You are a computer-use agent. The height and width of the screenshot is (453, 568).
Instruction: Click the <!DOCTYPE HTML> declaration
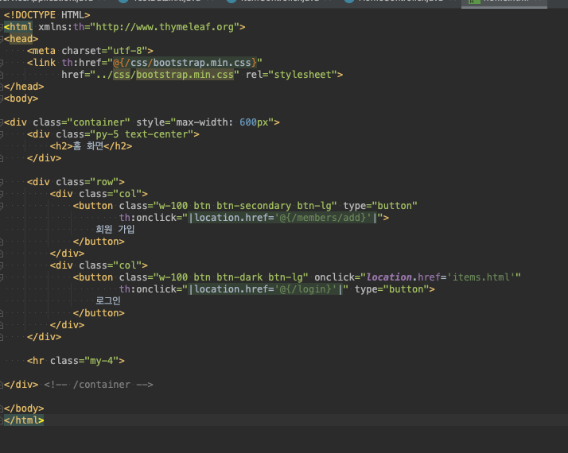[47, 15]
